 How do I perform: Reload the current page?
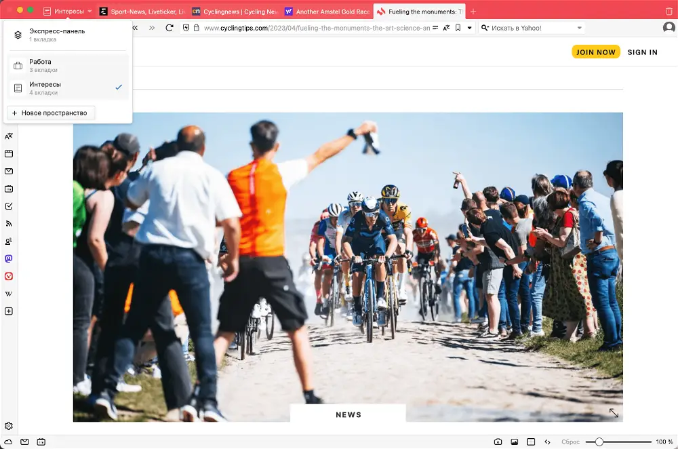pos(169,28)
